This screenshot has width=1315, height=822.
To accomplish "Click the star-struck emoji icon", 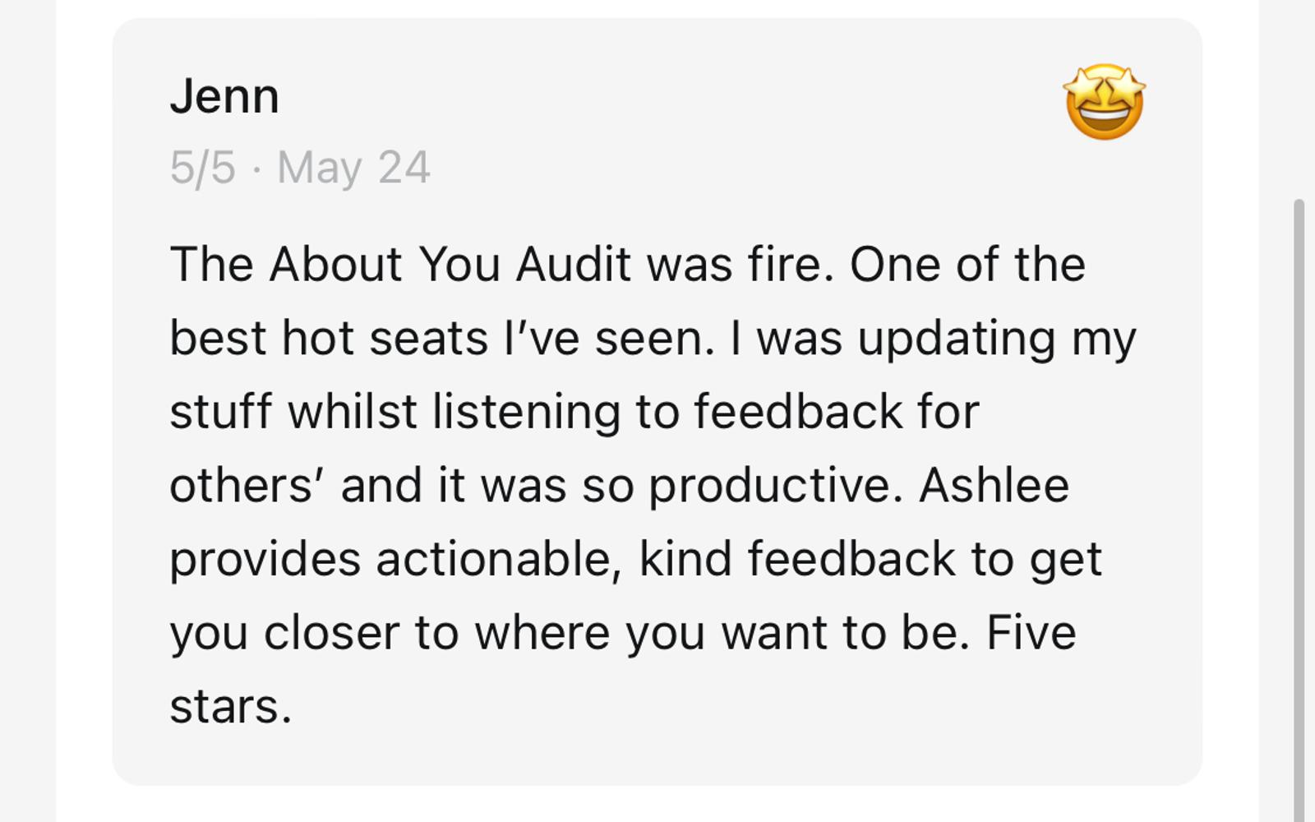I will coord(1104,102).
